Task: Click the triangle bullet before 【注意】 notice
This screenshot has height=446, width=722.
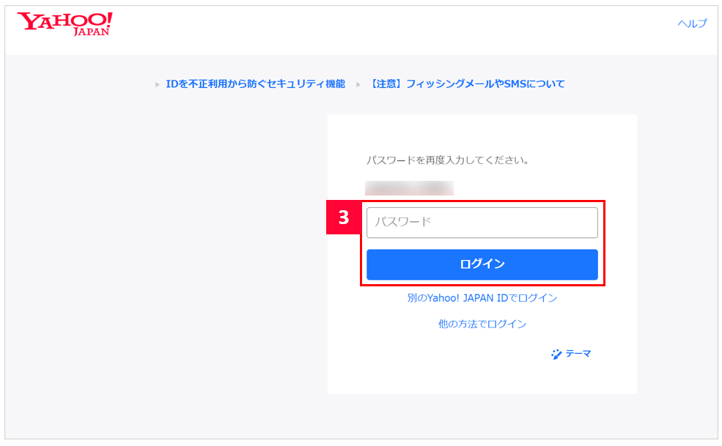Action: (x=358, y=85)
